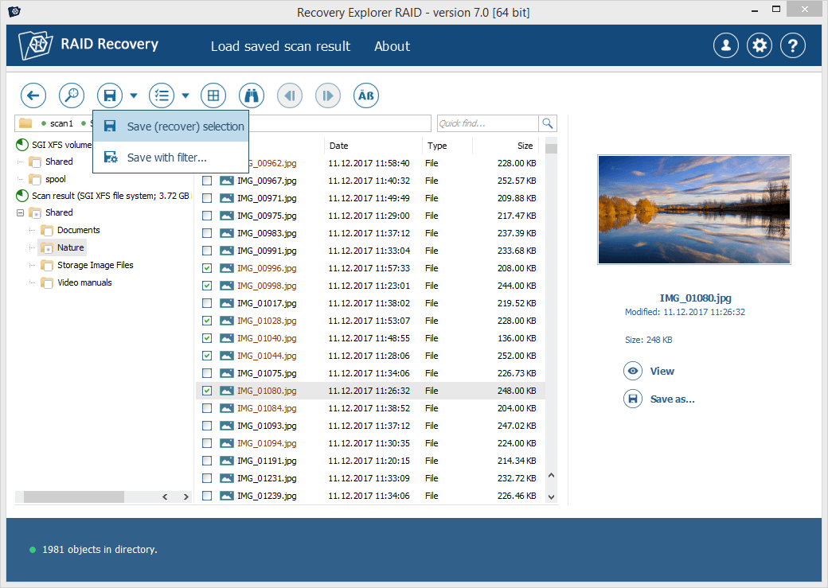Uncheck the IMG_00996.jpg file checkbox
Screen dimensions: 828x588
click(207, 268)
